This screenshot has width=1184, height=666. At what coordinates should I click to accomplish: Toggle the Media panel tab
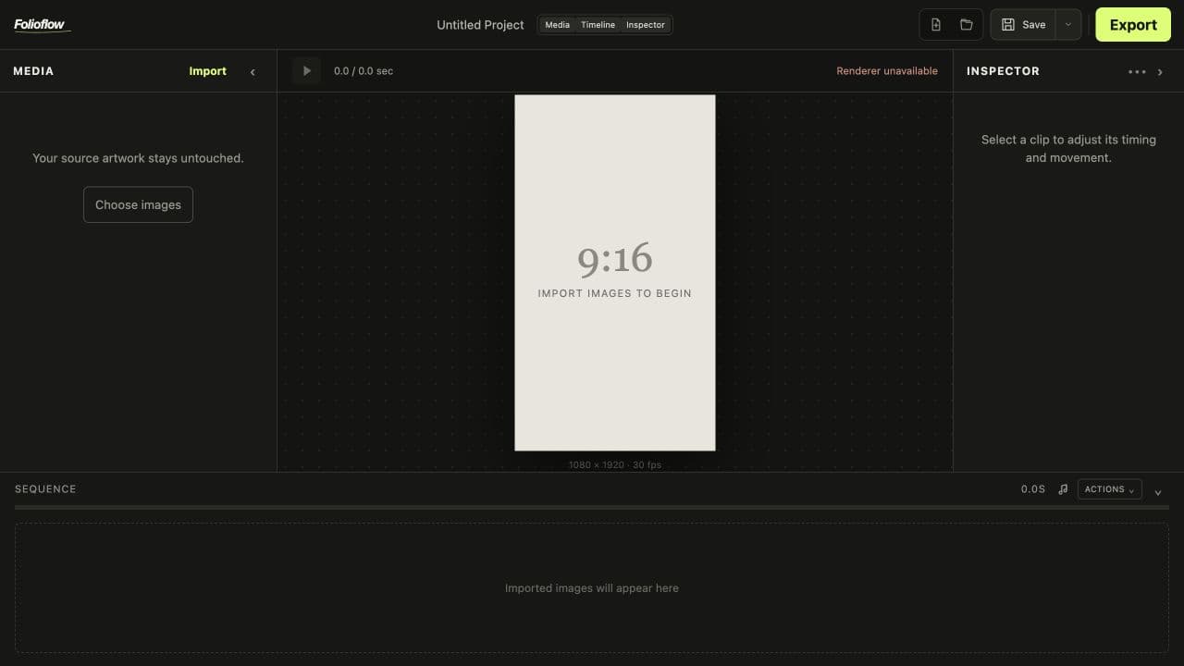coord(557,25)
